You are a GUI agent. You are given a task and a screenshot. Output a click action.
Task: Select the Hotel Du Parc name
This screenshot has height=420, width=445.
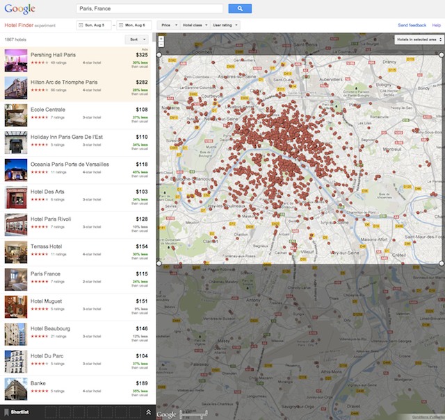47,355
